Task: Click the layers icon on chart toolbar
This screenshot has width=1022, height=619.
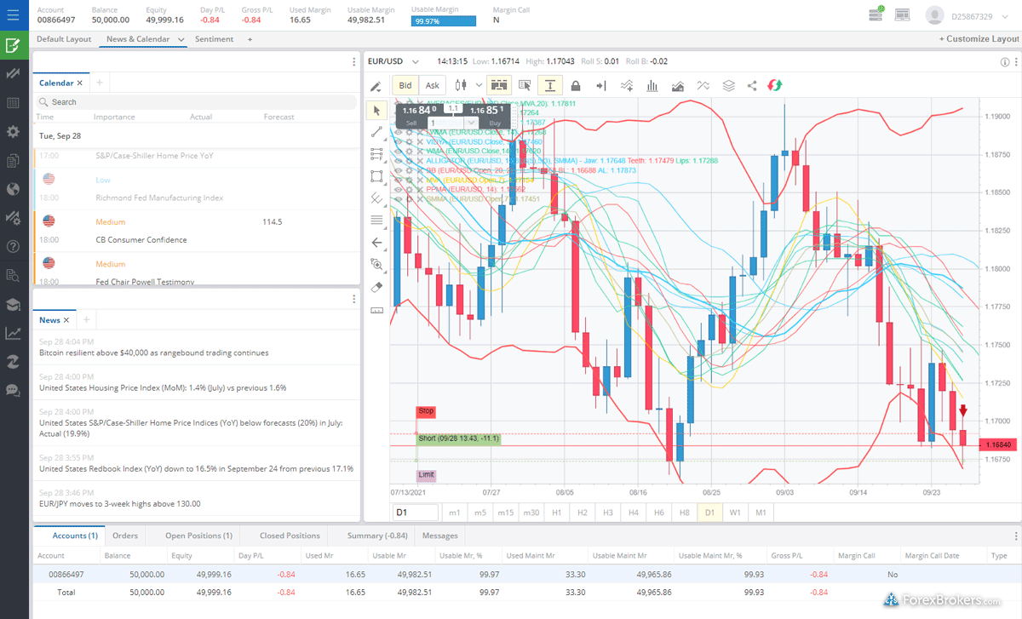Action: [x=728, y=85]
